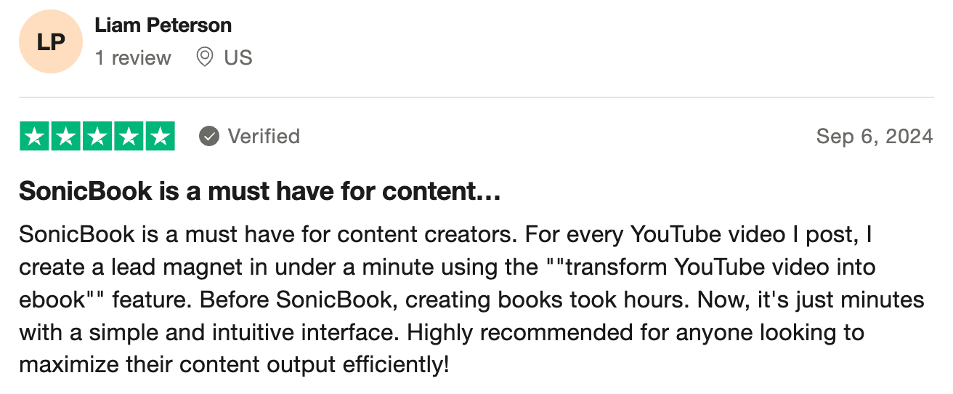Click the location pin icon

click(x=205, y=57)
